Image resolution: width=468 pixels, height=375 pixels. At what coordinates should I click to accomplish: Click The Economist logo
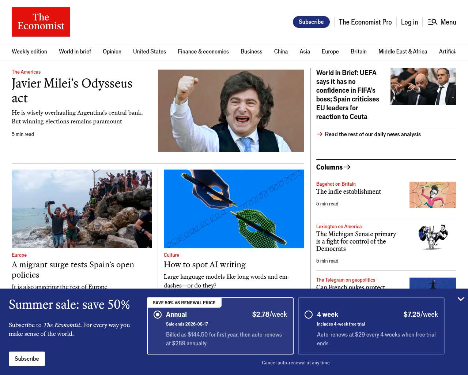(x=41, y=22)
